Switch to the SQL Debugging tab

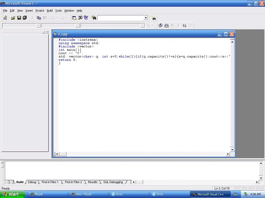pos(113,182)
